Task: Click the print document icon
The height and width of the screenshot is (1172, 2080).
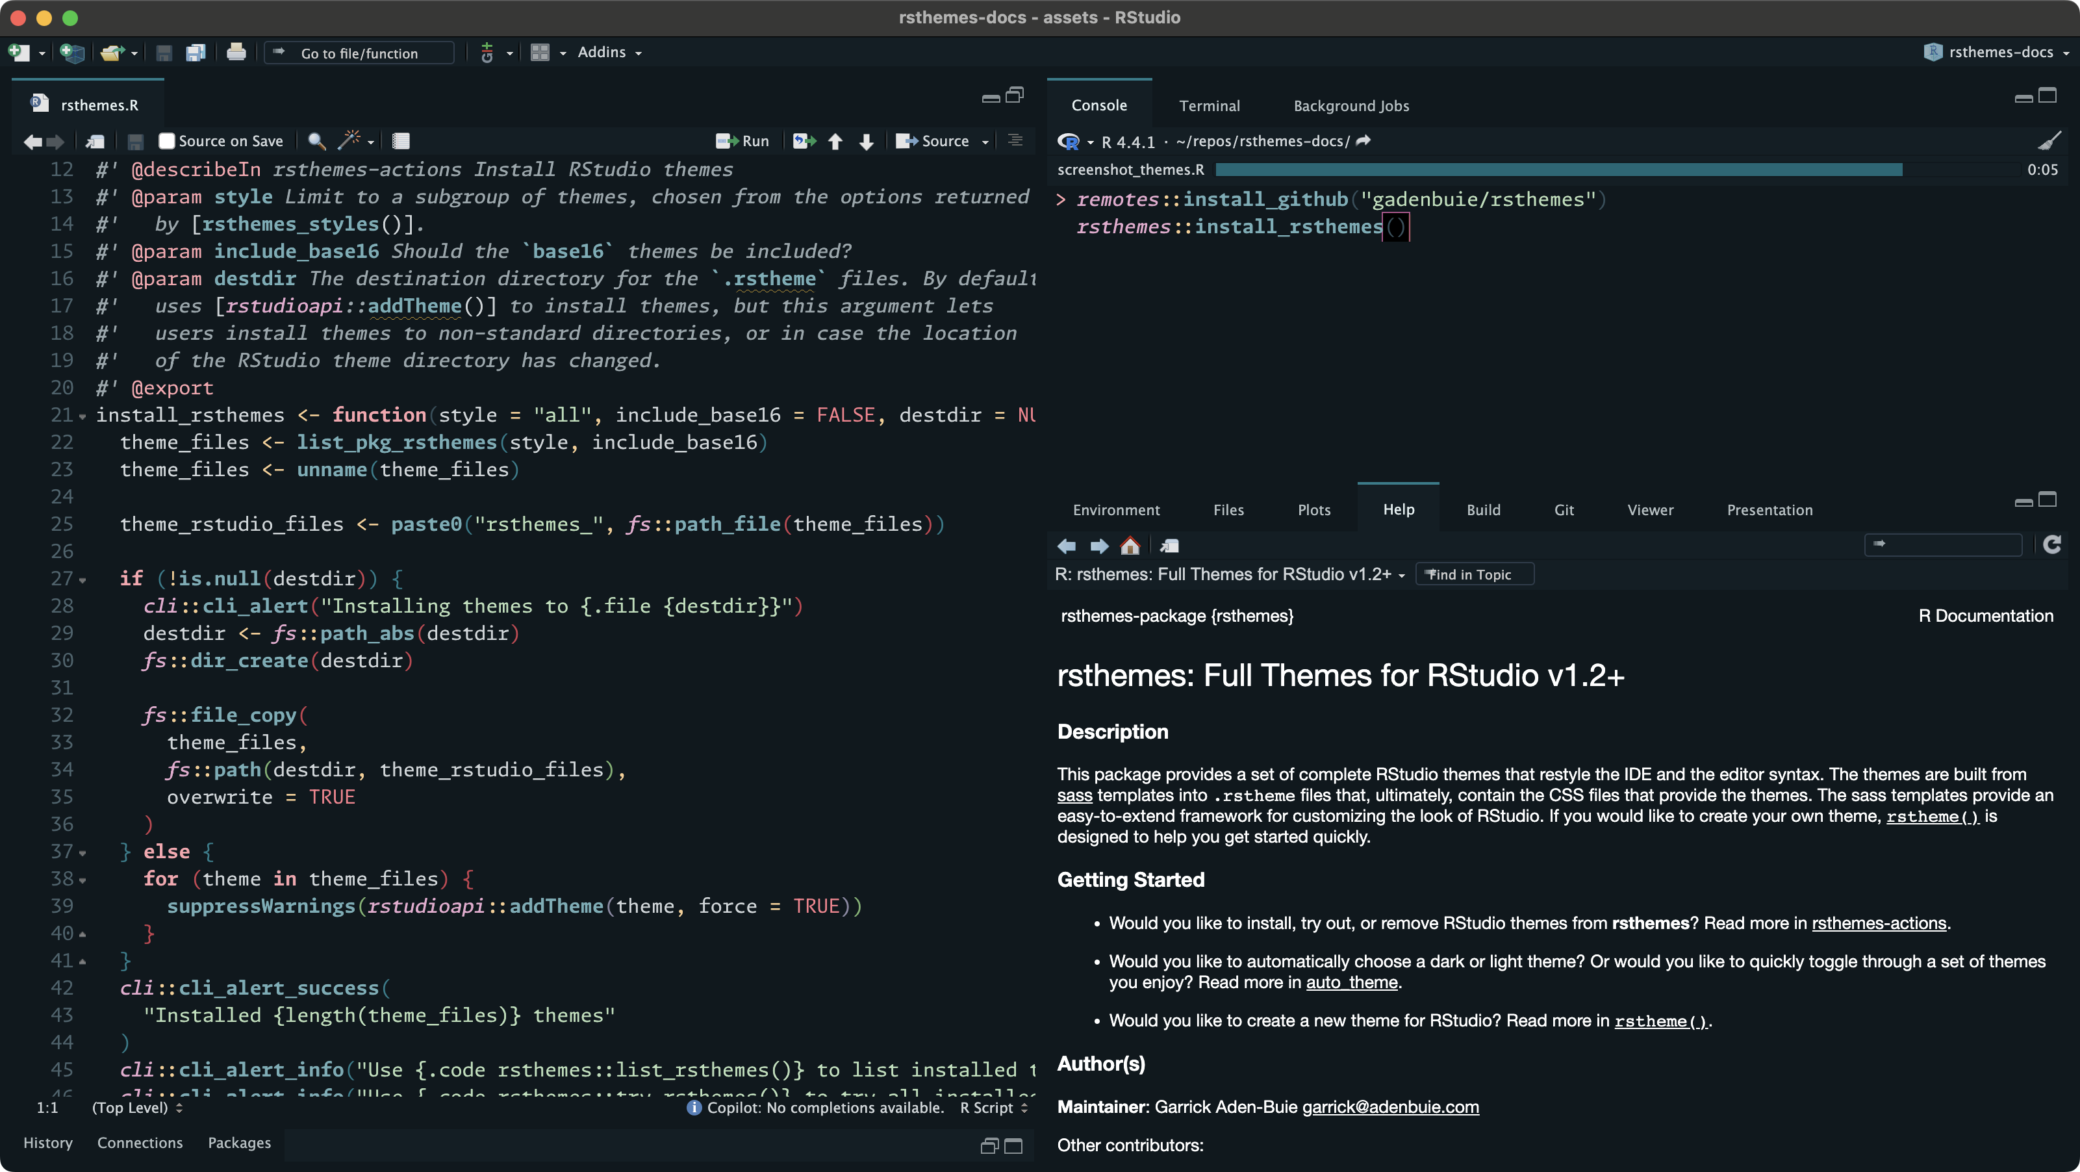Action: click(236, 53)
